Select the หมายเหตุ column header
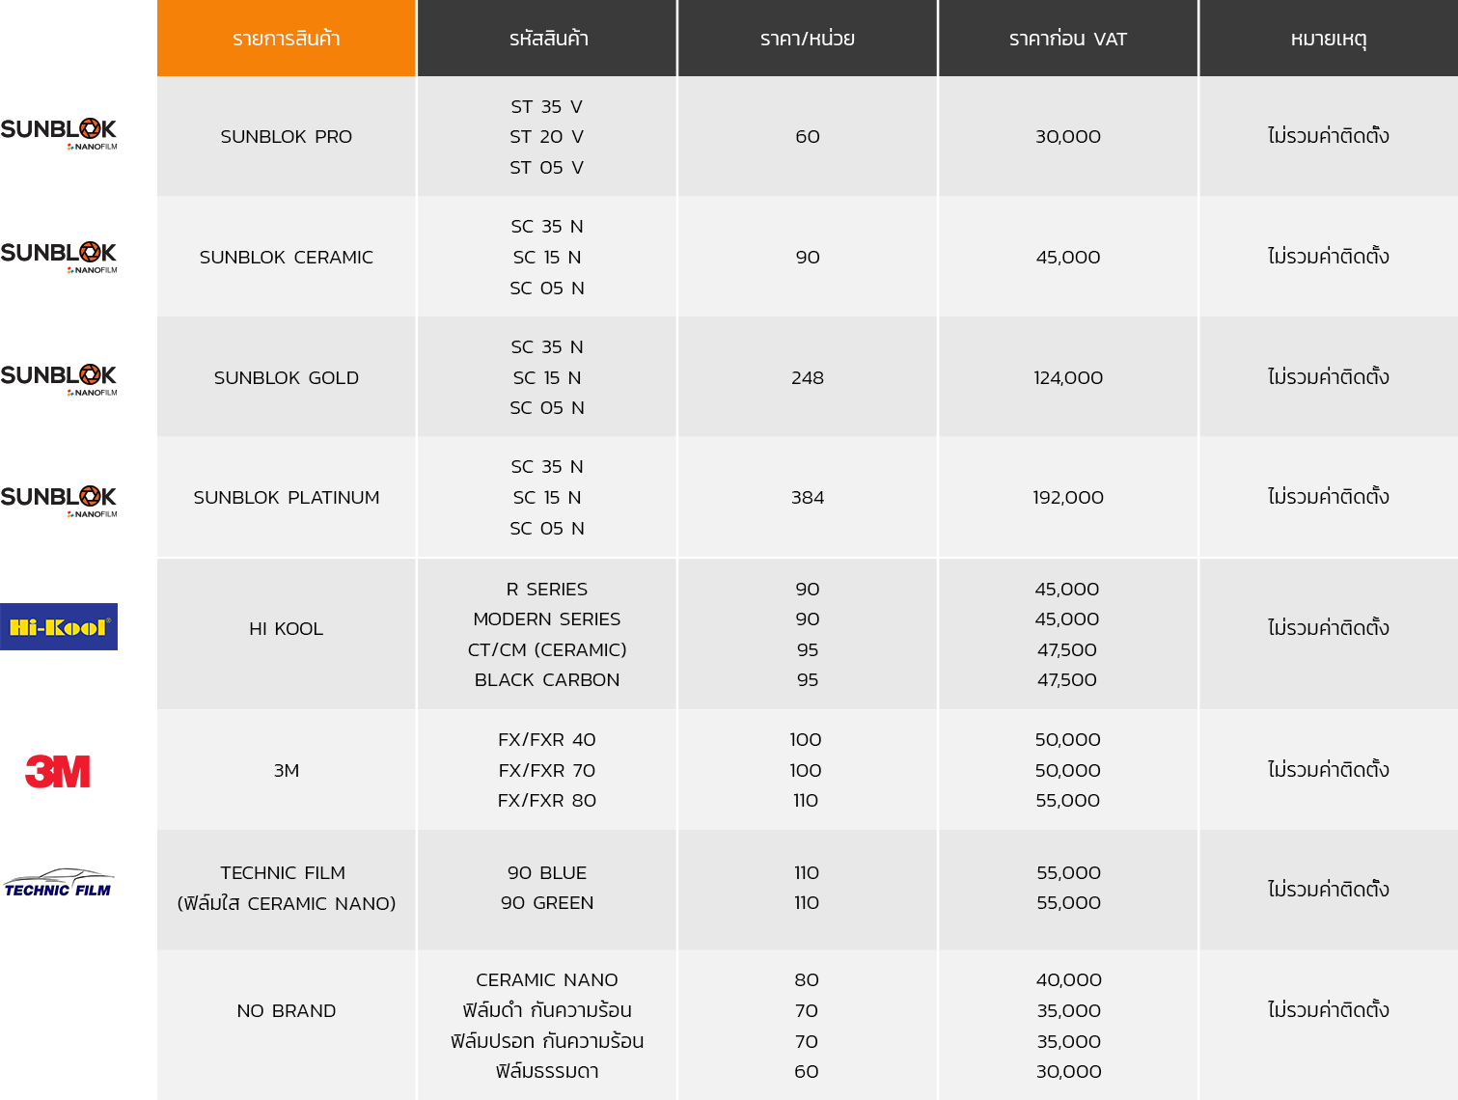The width and height of the screenshot is (1458, 1100). tap(1329, 39)
